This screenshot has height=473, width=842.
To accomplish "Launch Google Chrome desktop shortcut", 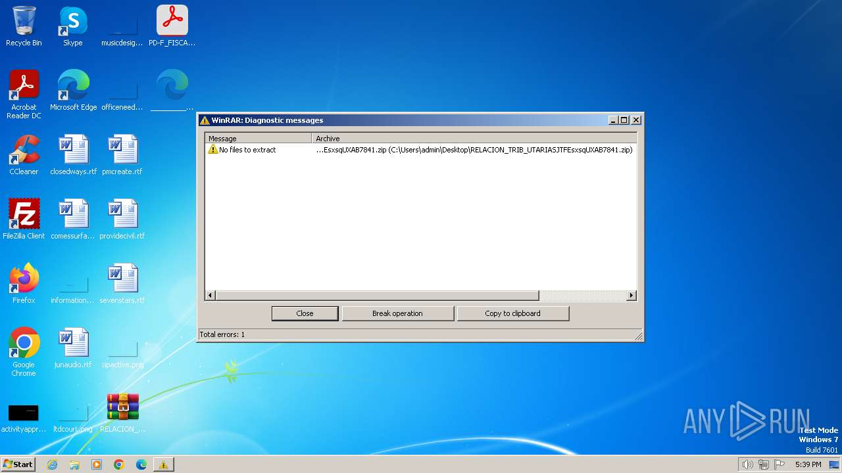I will (24, 352).
